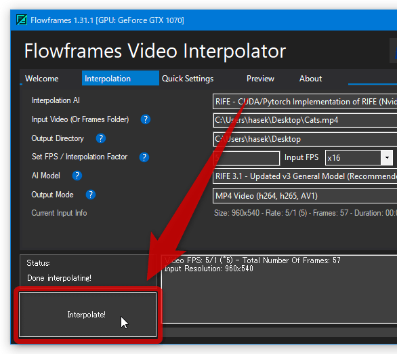Open the Quick Settings tab
The image size is (397, 354).
[x=188, y=79]
